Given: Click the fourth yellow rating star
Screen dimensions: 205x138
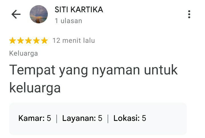Looking at the screenshot, I should (36, 40).
